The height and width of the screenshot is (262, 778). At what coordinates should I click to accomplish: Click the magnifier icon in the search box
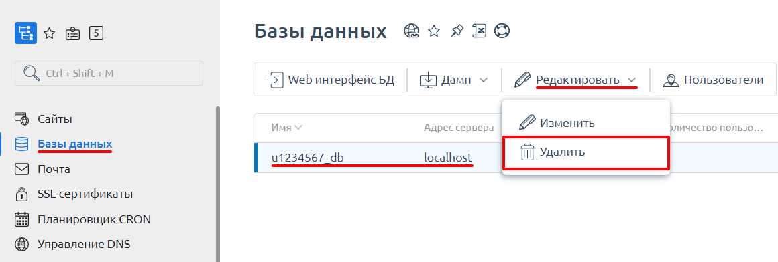coord(32,73)
